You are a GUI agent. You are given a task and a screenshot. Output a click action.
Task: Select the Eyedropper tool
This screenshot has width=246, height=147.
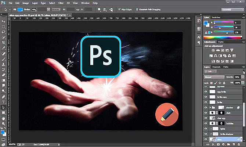click(x=3, y=48)
